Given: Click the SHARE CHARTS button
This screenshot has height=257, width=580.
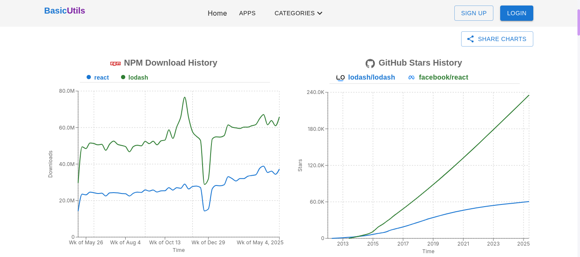Looking at the screenshot, I should click(497, 39).
